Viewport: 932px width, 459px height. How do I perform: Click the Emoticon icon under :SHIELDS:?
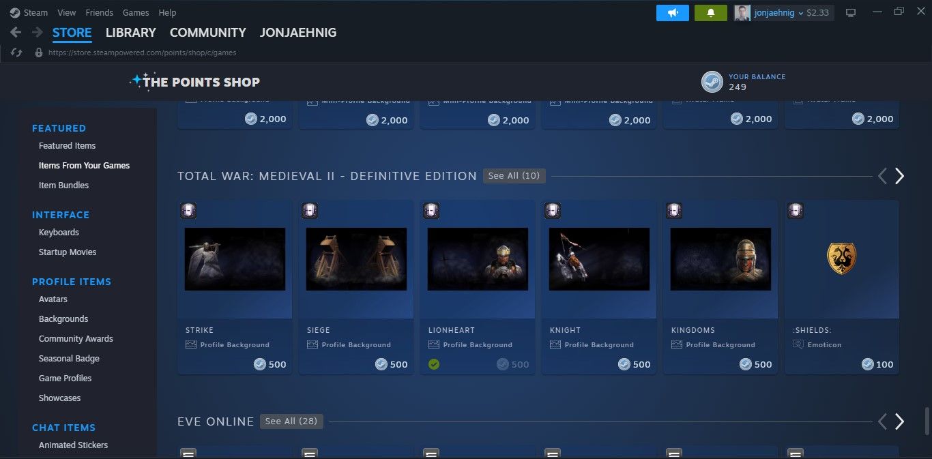pos(798,344)
